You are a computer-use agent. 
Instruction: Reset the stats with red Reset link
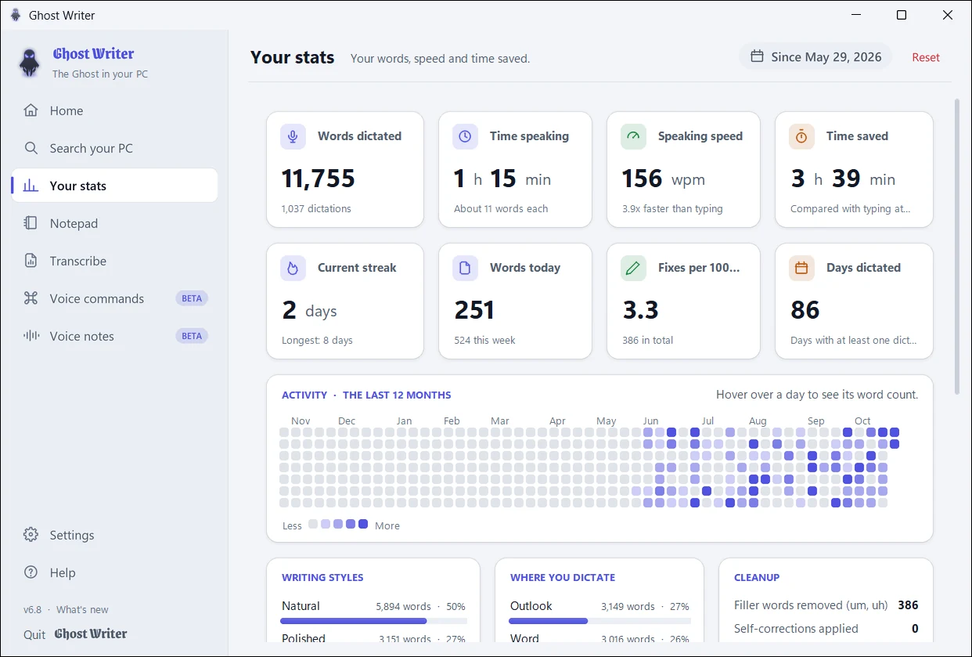click(x=926, y=57)
